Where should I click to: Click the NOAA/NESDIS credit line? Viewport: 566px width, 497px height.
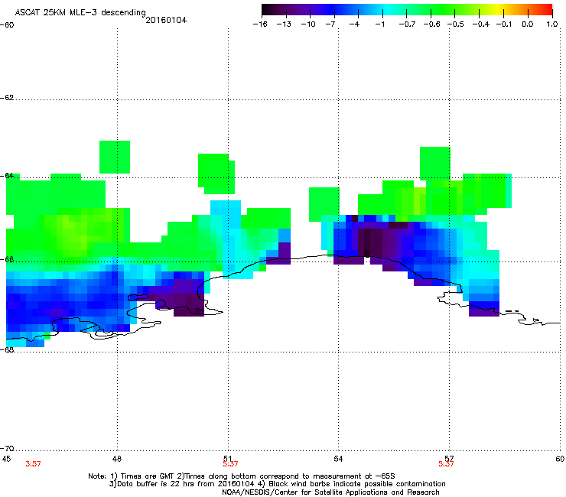pyautogui.click(x=330, y=492)
